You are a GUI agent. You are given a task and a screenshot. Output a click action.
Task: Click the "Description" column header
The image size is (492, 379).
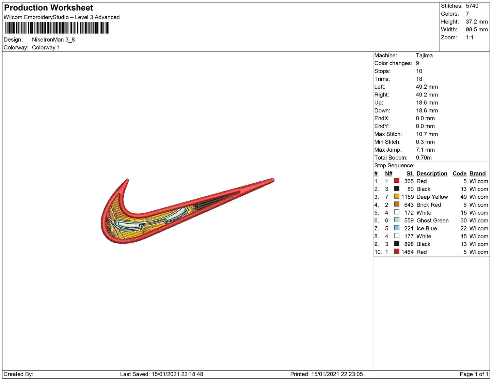click(x=432, y=173)
